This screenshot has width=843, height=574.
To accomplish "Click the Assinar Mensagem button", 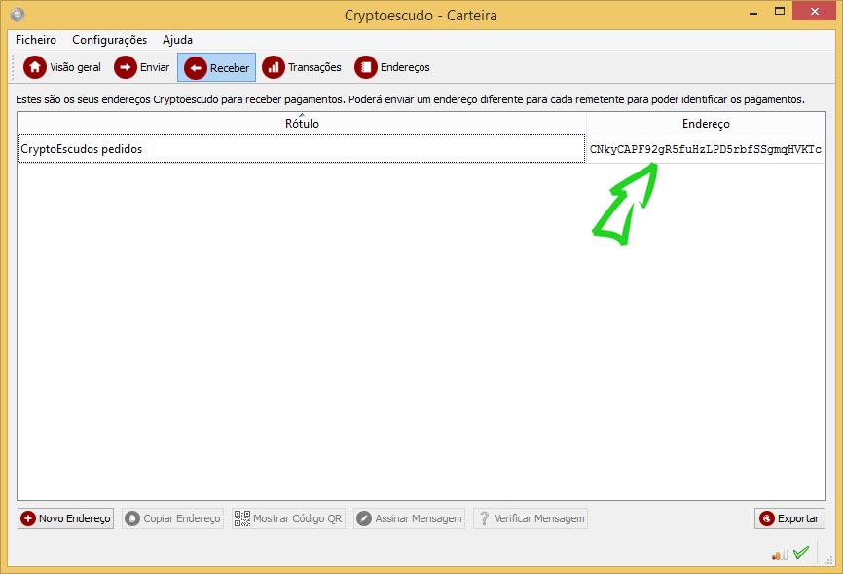I will (409, 518).
